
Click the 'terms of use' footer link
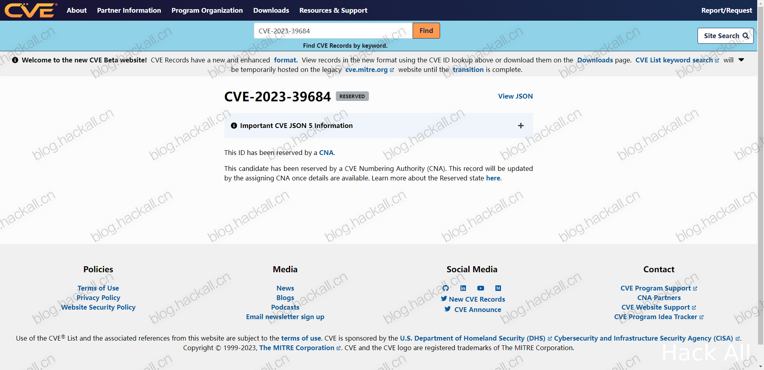tap(301, 338)
